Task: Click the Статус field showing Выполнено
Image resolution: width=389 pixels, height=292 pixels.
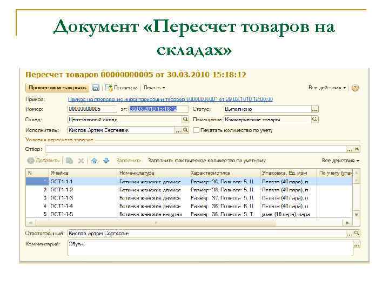Action: tap(267, 109)
